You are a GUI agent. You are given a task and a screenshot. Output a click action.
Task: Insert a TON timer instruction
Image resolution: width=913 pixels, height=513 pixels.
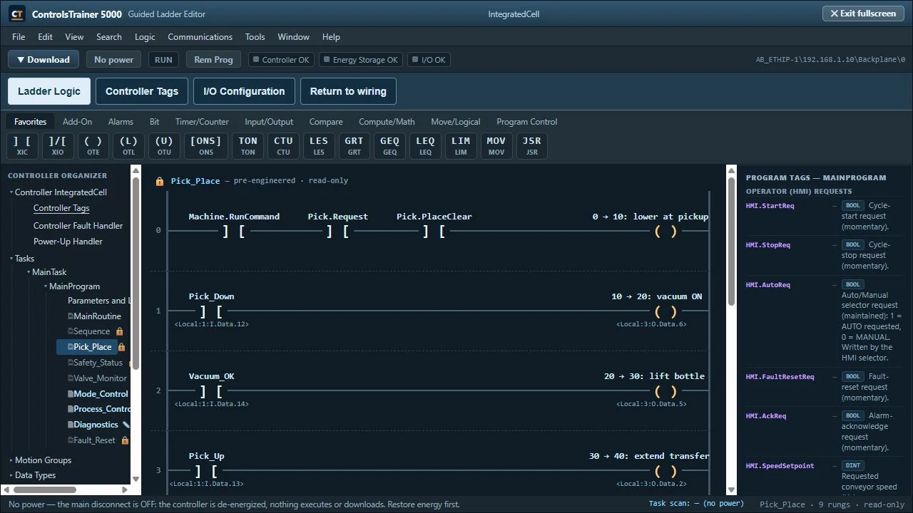[248, 145]
